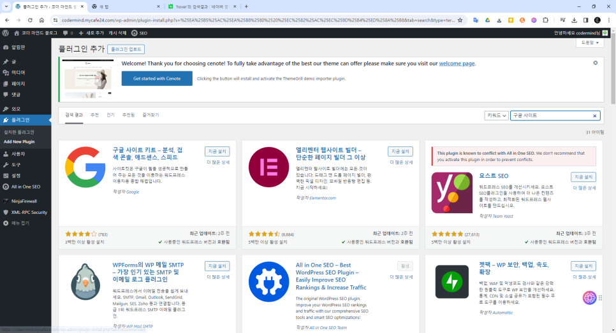Viewport: 616px width, 333px height.
Task: Install WPForms WP 메일 SMTP plugin
Action: [x=217, y=266]
